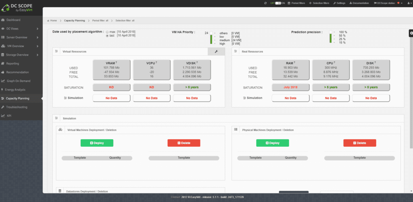
Task: Click the Recommendation thumbs-up icon
Action: 3,72
